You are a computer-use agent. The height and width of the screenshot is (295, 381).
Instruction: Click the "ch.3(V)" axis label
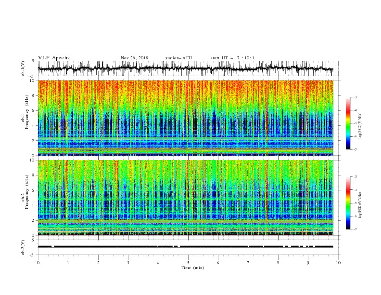pyautogui.click(x=23, y=247)
